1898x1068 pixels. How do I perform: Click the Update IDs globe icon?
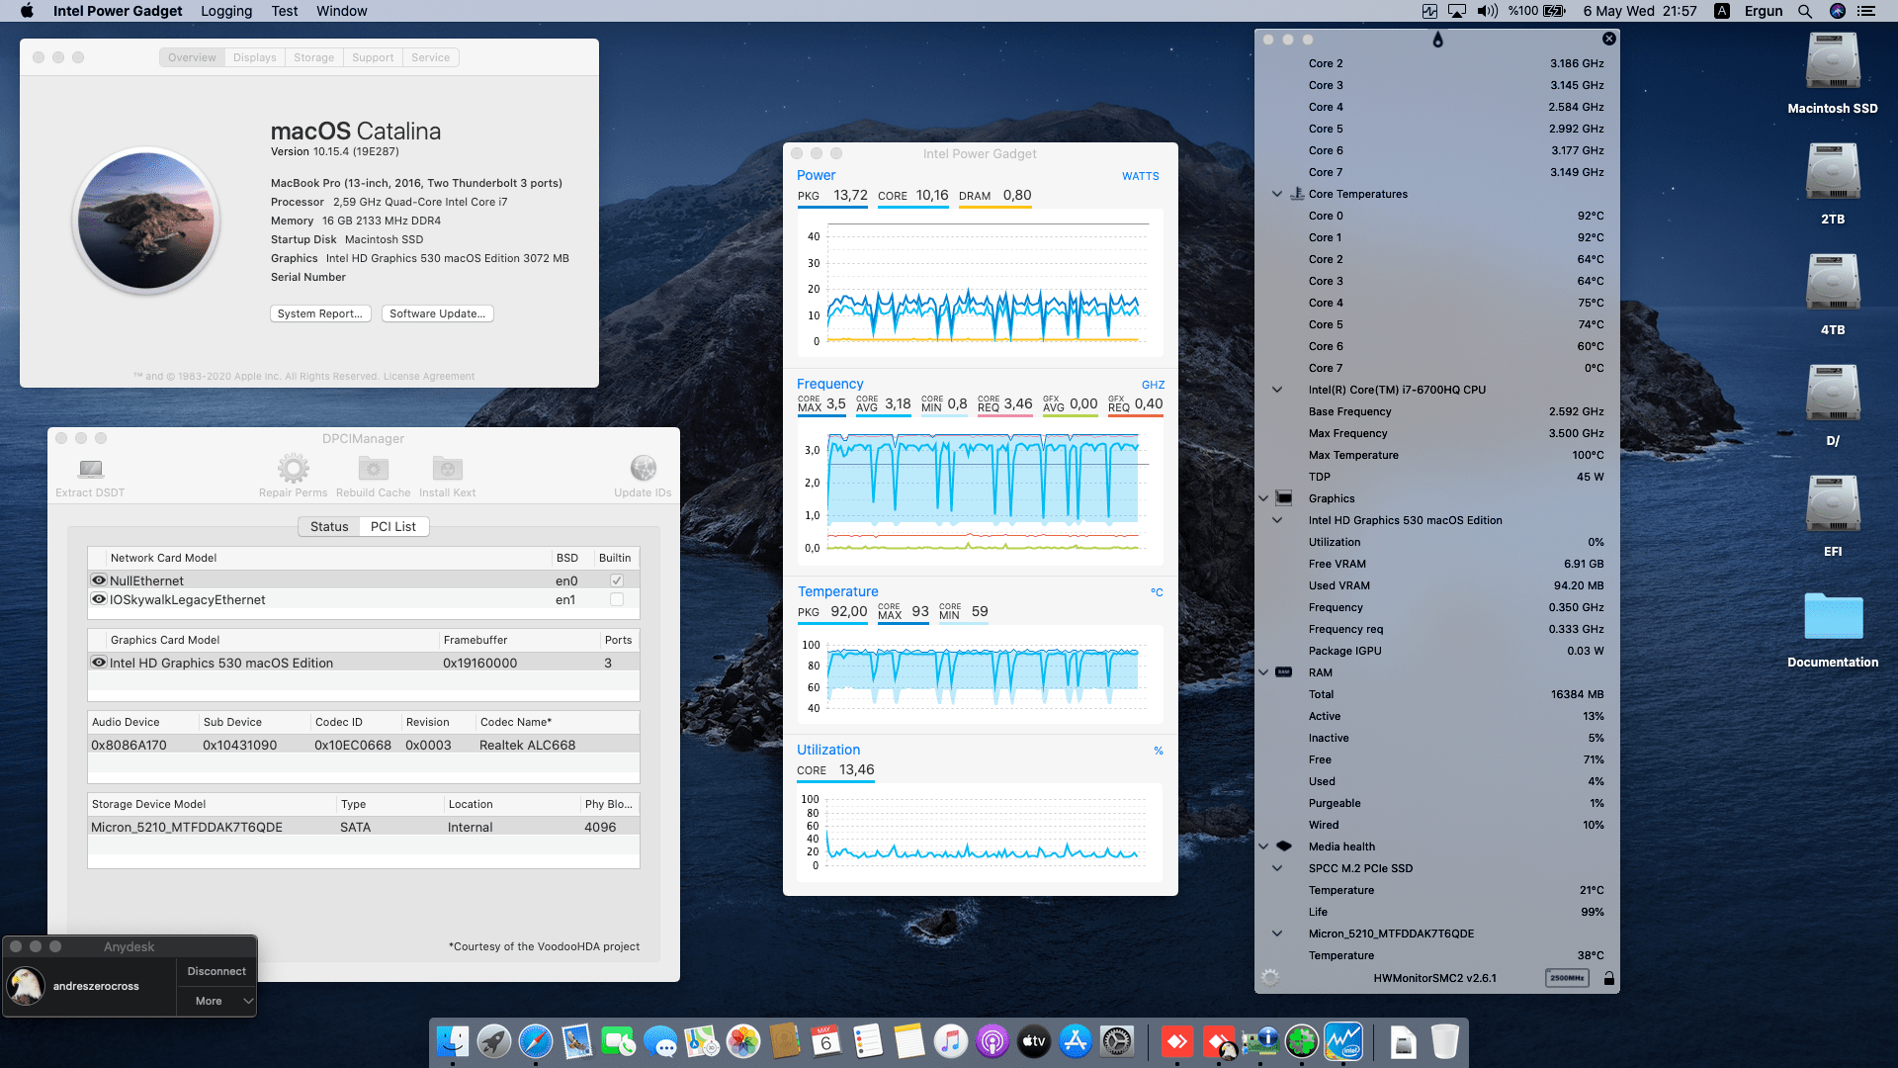click(x=643, y=468)
